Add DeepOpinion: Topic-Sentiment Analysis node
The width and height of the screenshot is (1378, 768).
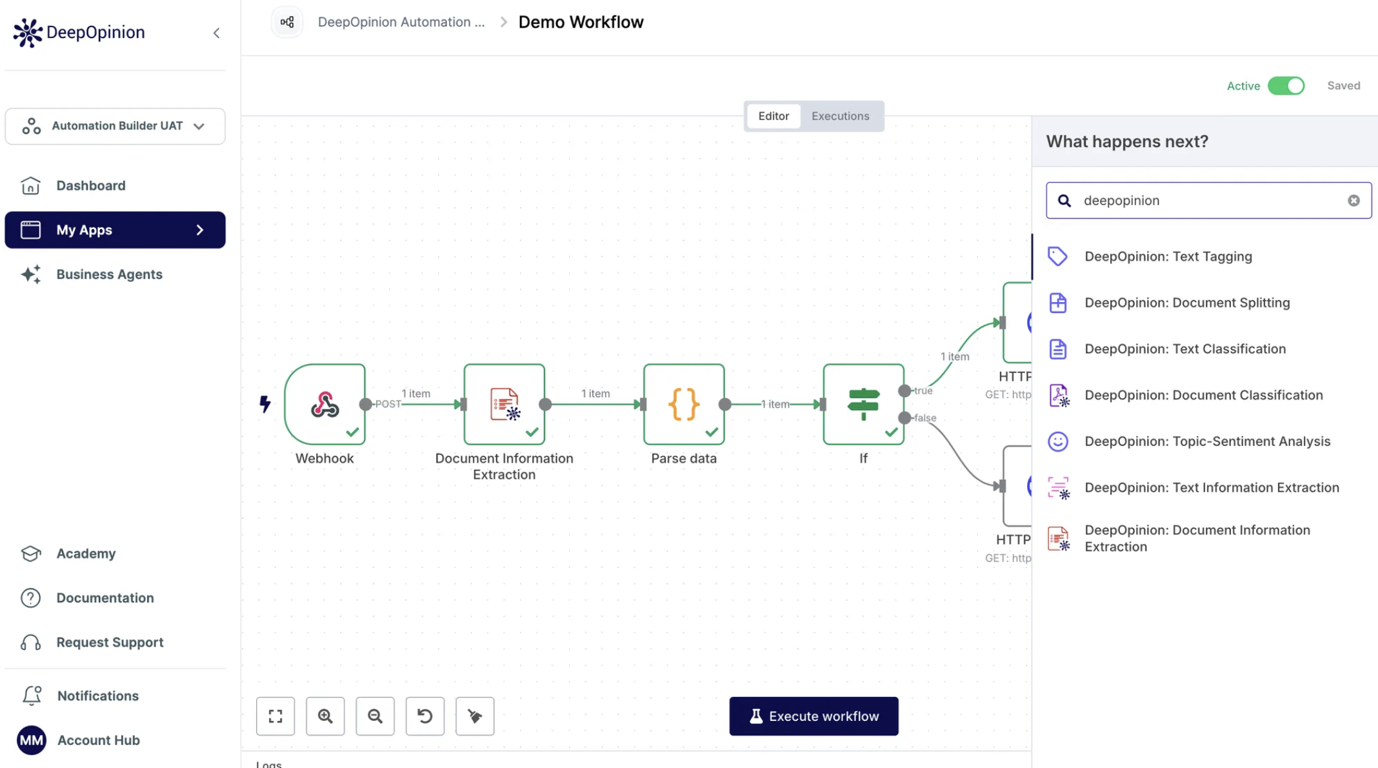click(x=1204, y=441)
